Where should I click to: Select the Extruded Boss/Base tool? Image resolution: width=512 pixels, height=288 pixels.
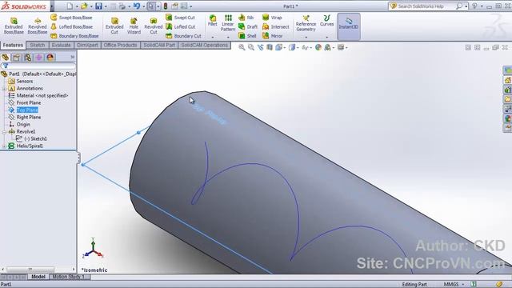[x=14, y=26]
